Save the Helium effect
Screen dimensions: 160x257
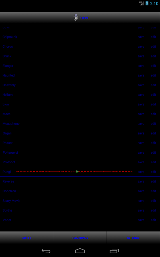[141, 95]
